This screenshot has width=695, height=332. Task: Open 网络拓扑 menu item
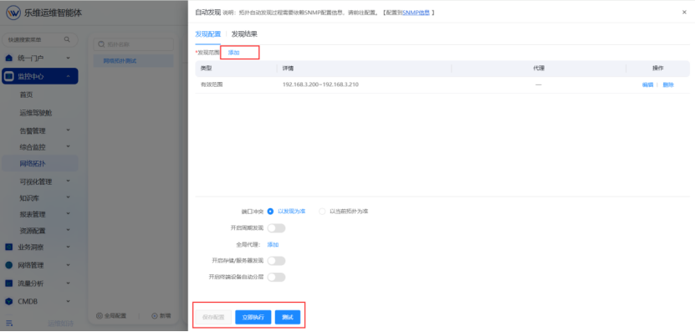pyautogui.click(x=40, y=164)
